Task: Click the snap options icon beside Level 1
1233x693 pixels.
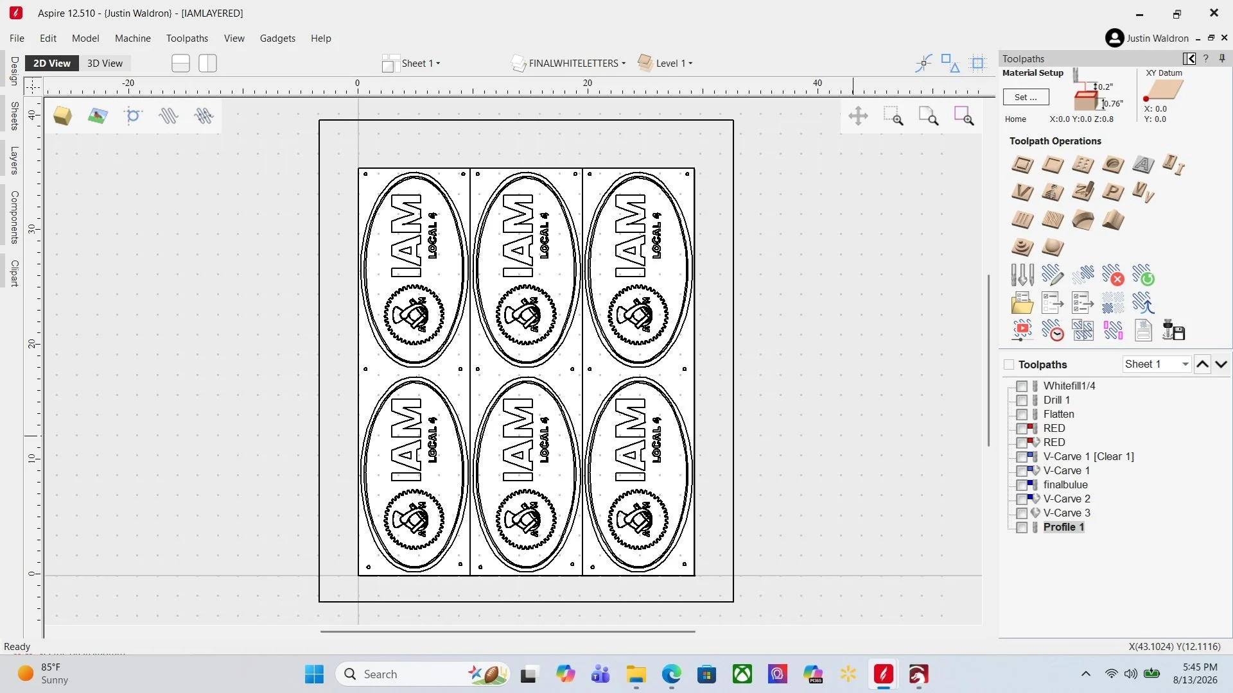Action: pyautogui.click(x=923, y=63)
